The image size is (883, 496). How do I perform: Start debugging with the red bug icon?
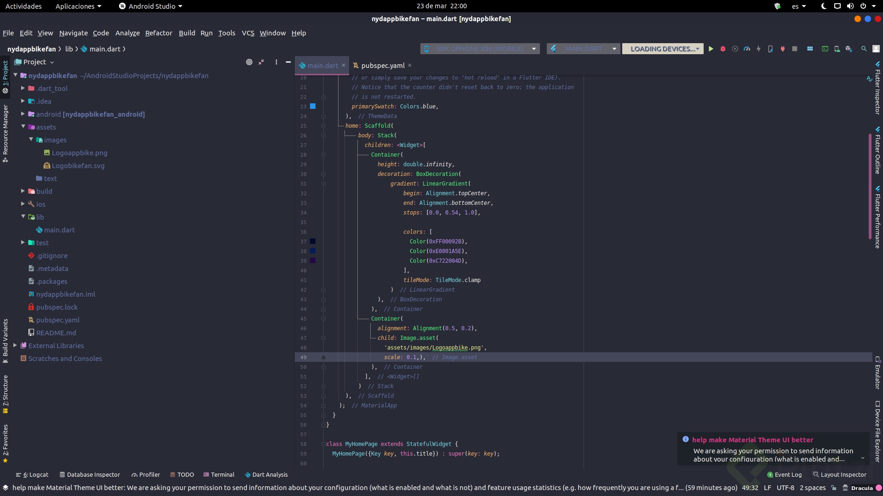[722, 49]
